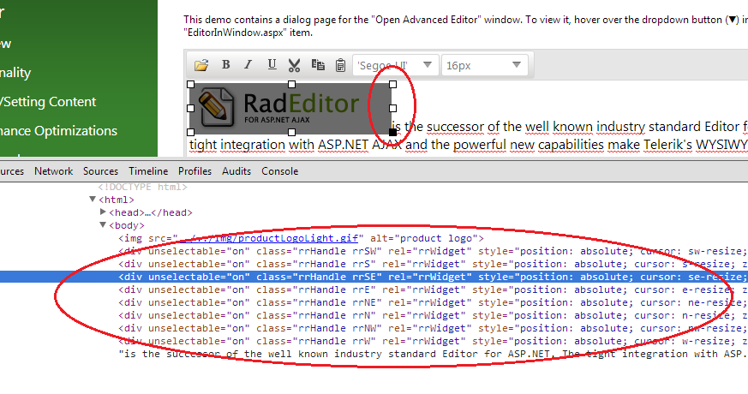Click the black bottom-right resize handle of the logo
The height and width of the screenshot is (394, 748).
pos(392,132)
